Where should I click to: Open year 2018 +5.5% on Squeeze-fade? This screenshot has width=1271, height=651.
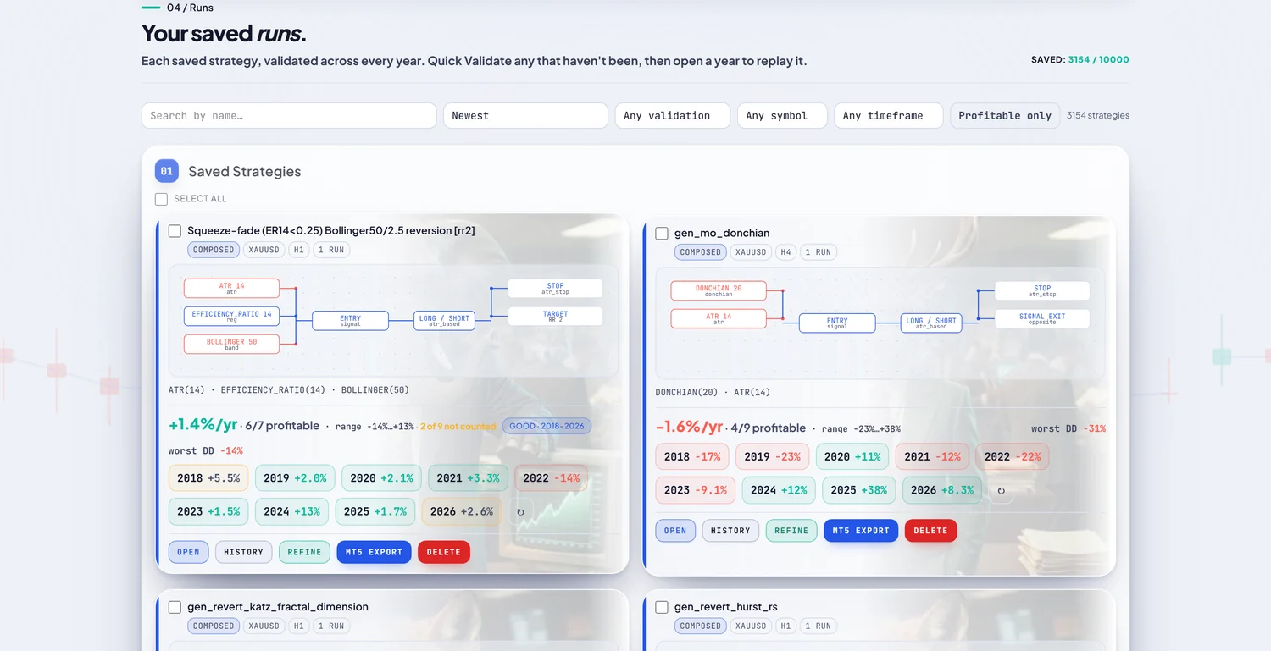(x=208, y=477)
